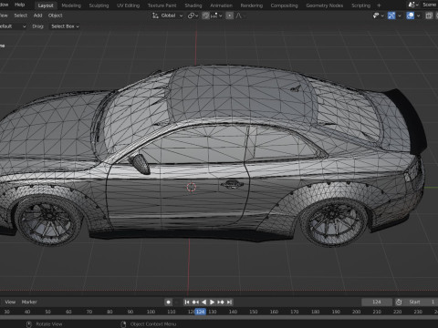Add a new workspace with plus icon
This screenshot has width=438, height=328.
pyautogui.click(x=379, y=5)
